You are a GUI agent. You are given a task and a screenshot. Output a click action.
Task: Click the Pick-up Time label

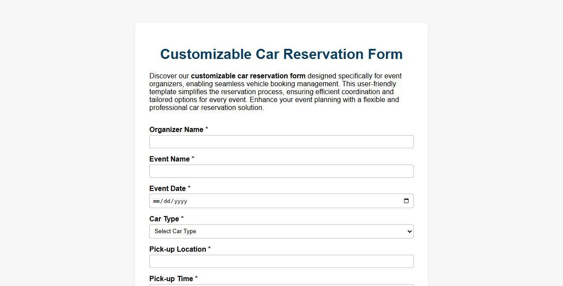pos(171,279)
